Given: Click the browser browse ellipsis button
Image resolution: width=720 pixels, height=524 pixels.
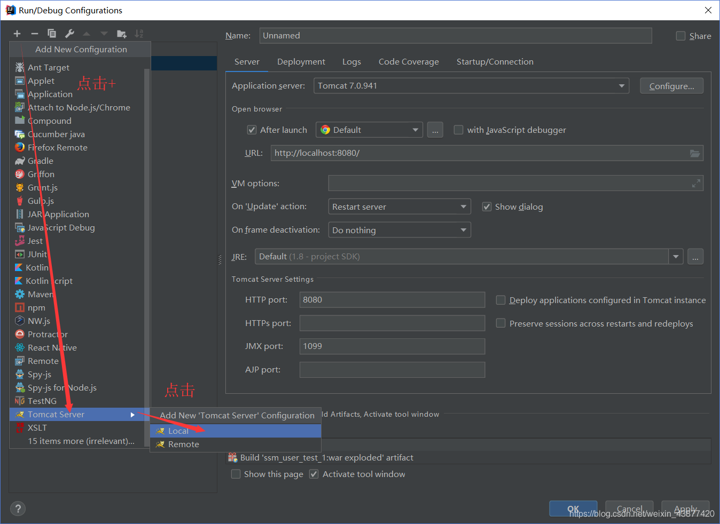Looking at the screenshot, I should click(435, 130).
